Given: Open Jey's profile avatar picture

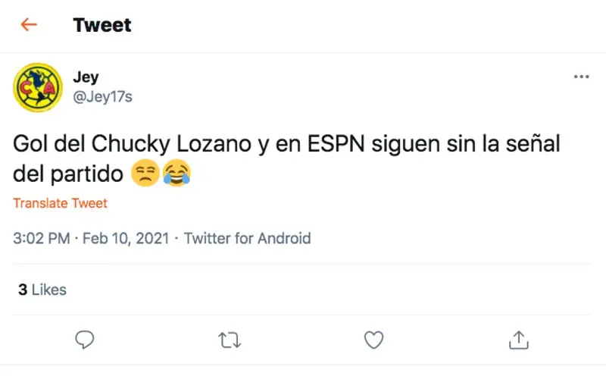Looking at the screenshot, I should [38, 87].
